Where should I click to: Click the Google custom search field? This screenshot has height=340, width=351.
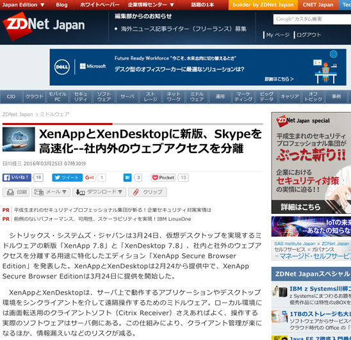point(312,19)
